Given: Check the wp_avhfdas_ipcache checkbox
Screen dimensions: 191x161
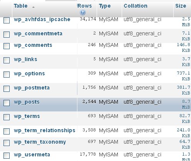Looking at the screenshot, I should click(x=7, y=20).
